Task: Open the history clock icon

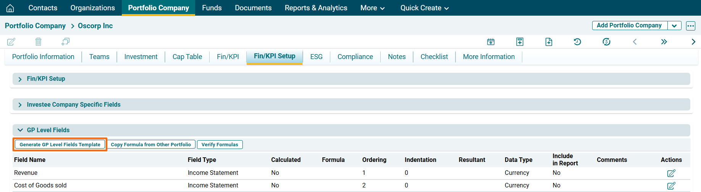Action: point(577,42)
